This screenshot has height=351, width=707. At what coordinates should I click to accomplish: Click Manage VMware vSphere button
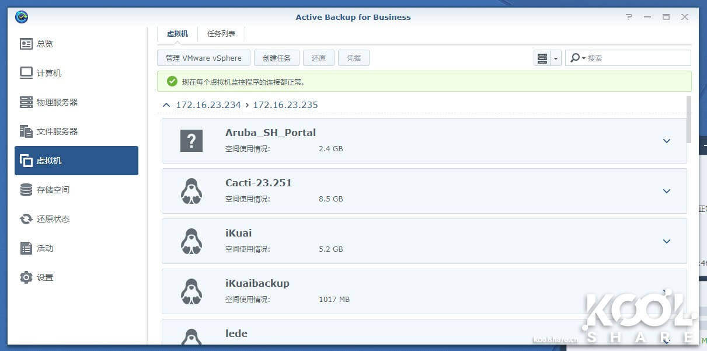click(x=203, y=58)
